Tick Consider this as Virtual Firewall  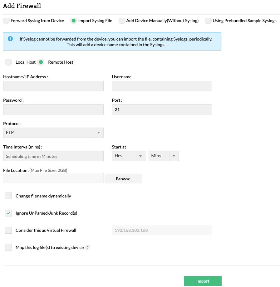(x=8, y=230)
